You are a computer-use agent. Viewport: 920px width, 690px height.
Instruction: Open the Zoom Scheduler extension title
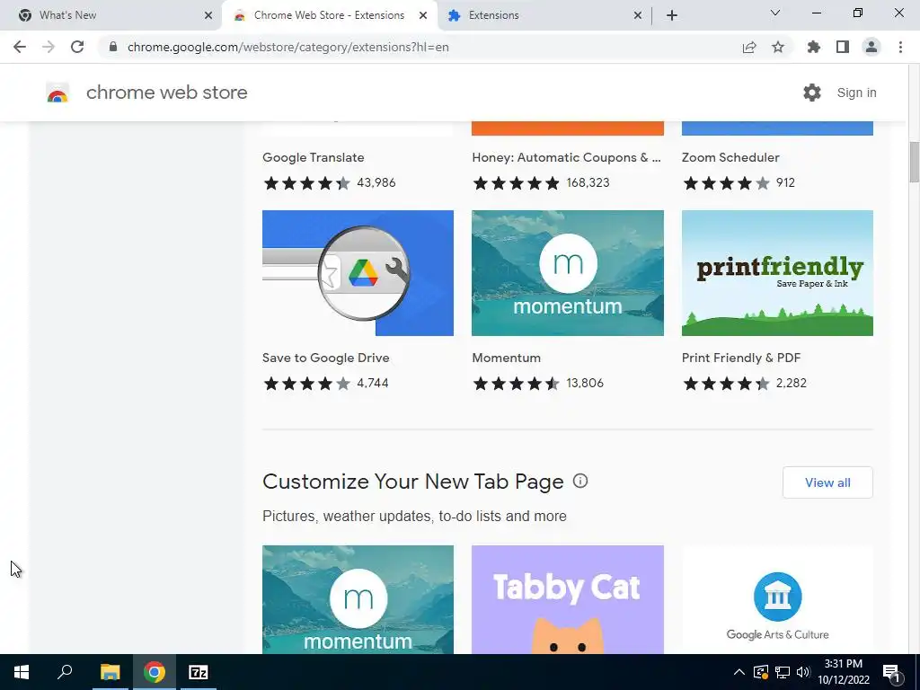click(x=730, y=157)
